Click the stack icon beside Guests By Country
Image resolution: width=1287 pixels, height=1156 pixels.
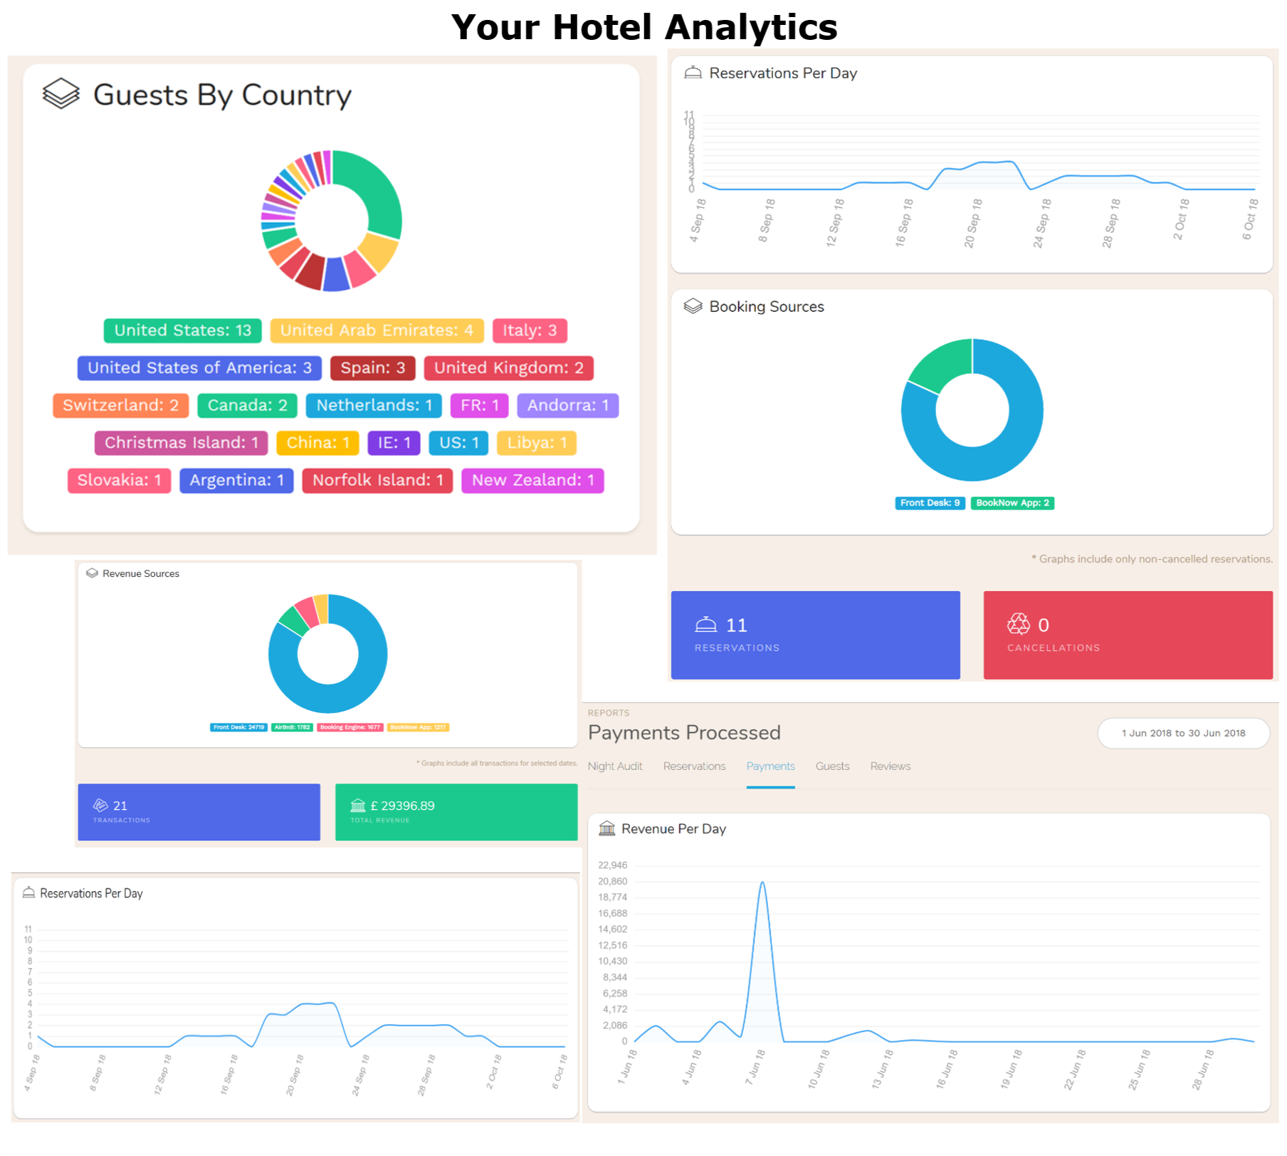pyautogui.click(x=61, y=93)
